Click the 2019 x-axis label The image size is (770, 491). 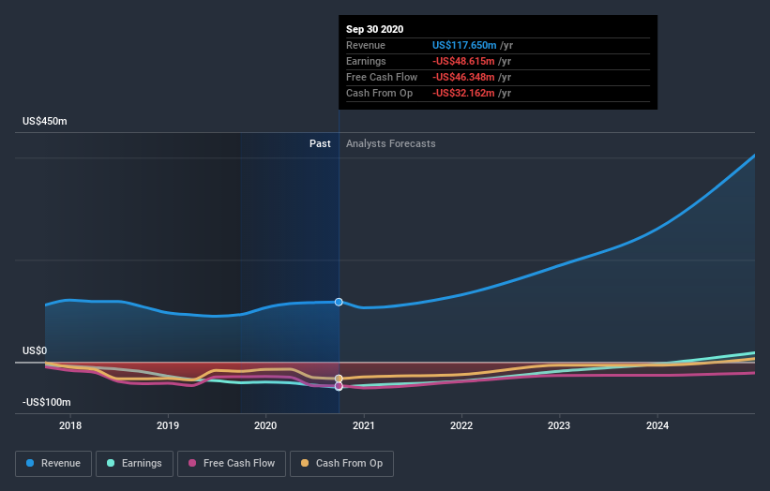point(168,425)
